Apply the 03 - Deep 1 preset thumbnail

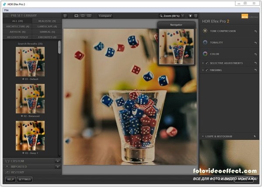coord(30,136)
